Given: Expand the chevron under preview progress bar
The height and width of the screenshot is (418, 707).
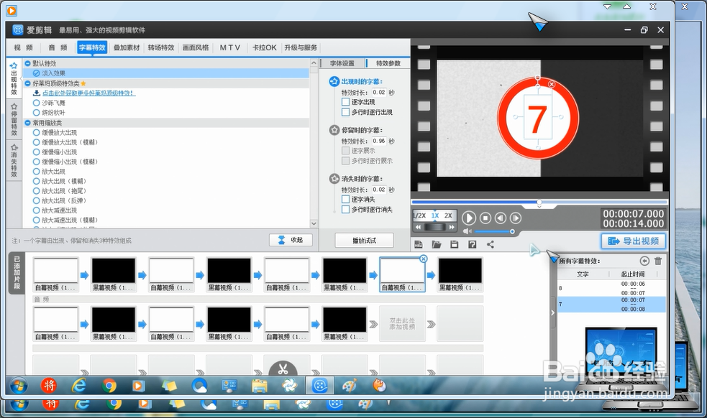Looking at the screenshot, I should coord(539,206).
